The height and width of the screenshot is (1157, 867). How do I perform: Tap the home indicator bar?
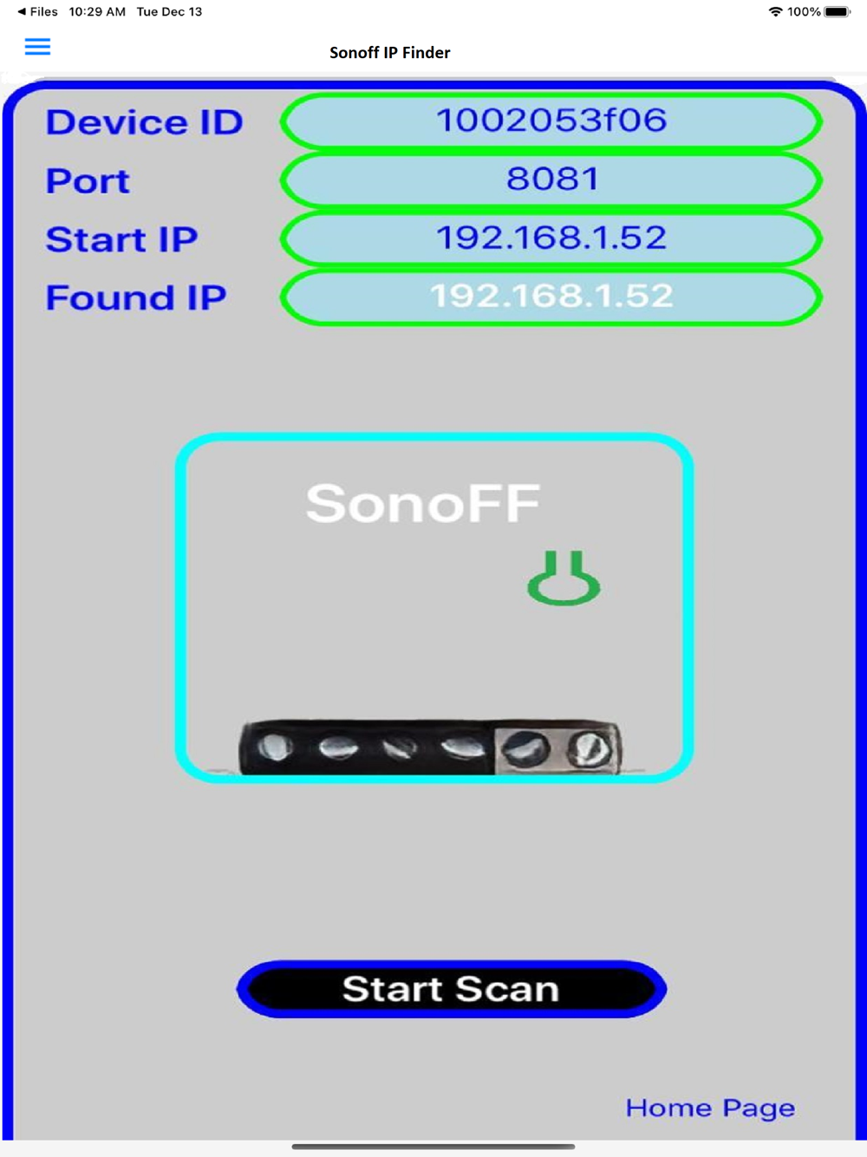(433, 1147)
